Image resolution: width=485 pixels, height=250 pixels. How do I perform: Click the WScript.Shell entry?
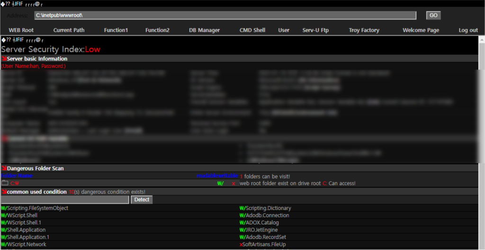click(22, 215)
